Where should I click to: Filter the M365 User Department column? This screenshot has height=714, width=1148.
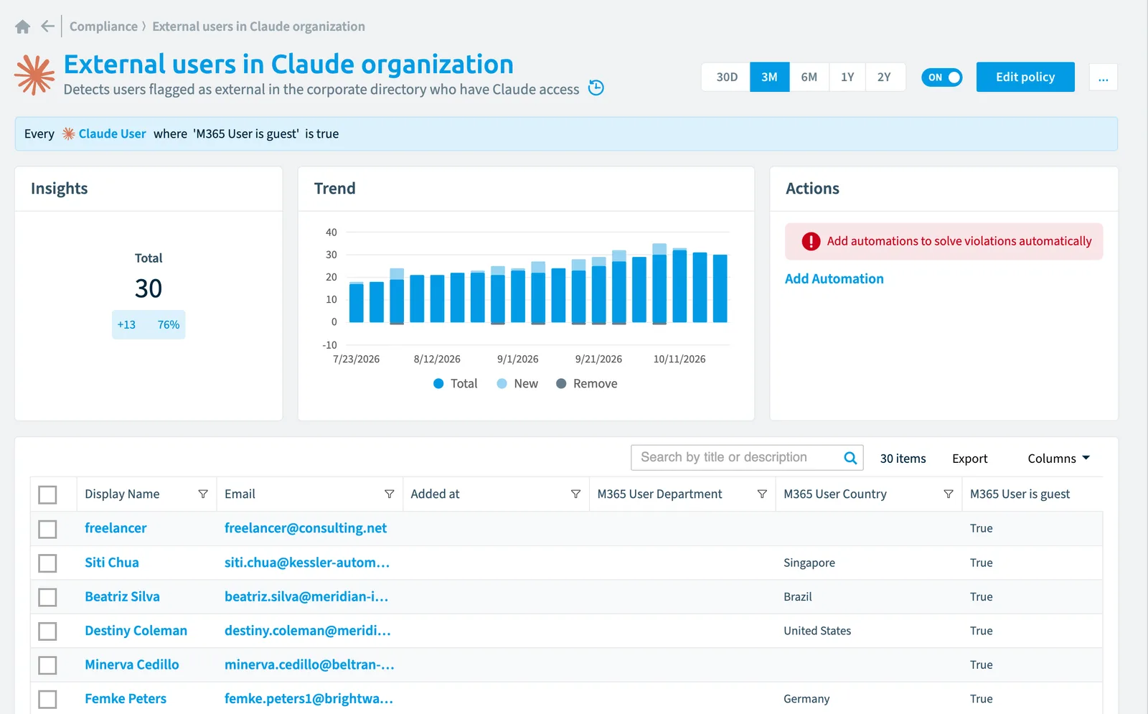762,494
